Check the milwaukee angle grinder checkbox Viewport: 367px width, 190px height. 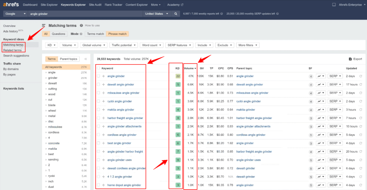[98, 93]
